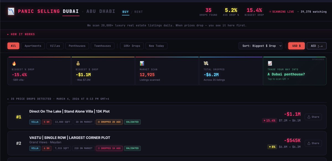Click Grand Views · Meydan location text
The height and width of the screenshot is (161, 332).
45,142
